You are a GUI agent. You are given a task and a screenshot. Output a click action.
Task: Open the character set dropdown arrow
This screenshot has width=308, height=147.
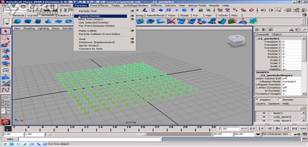(258, 134)
